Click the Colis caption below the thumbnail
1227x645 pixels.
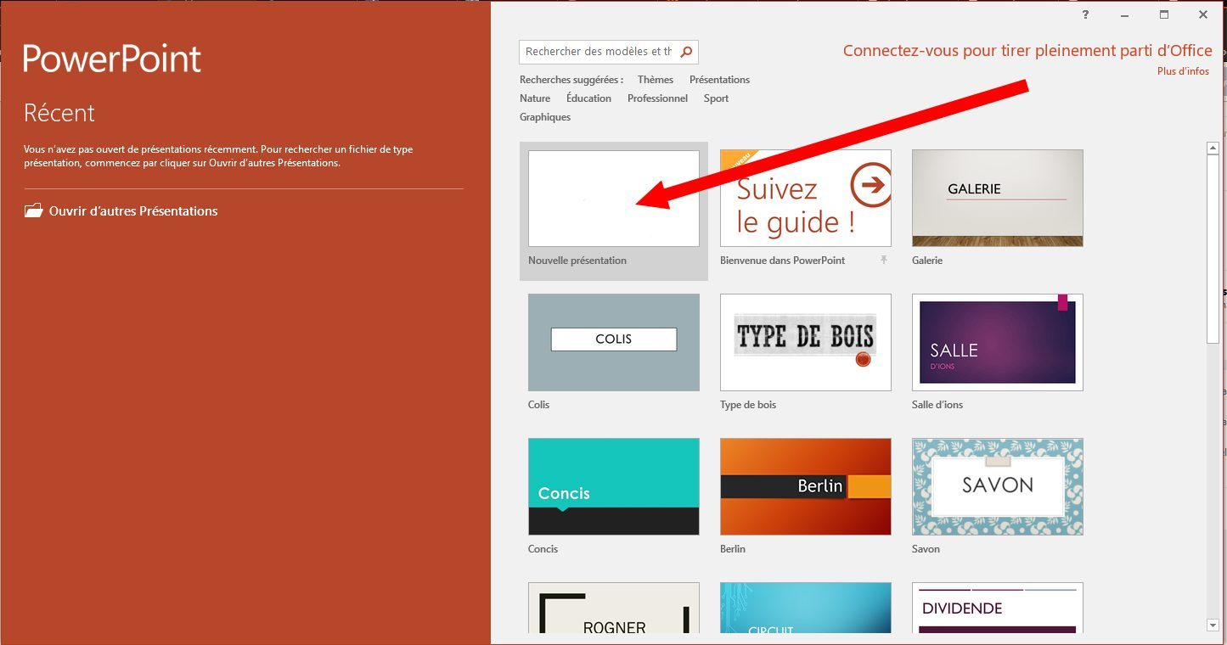point(538,405)
